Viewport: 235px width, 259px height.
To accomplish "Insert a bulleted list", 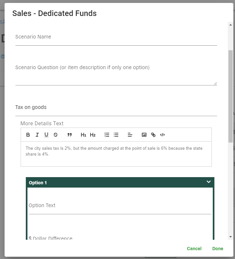I will click(x=116, y=135).
